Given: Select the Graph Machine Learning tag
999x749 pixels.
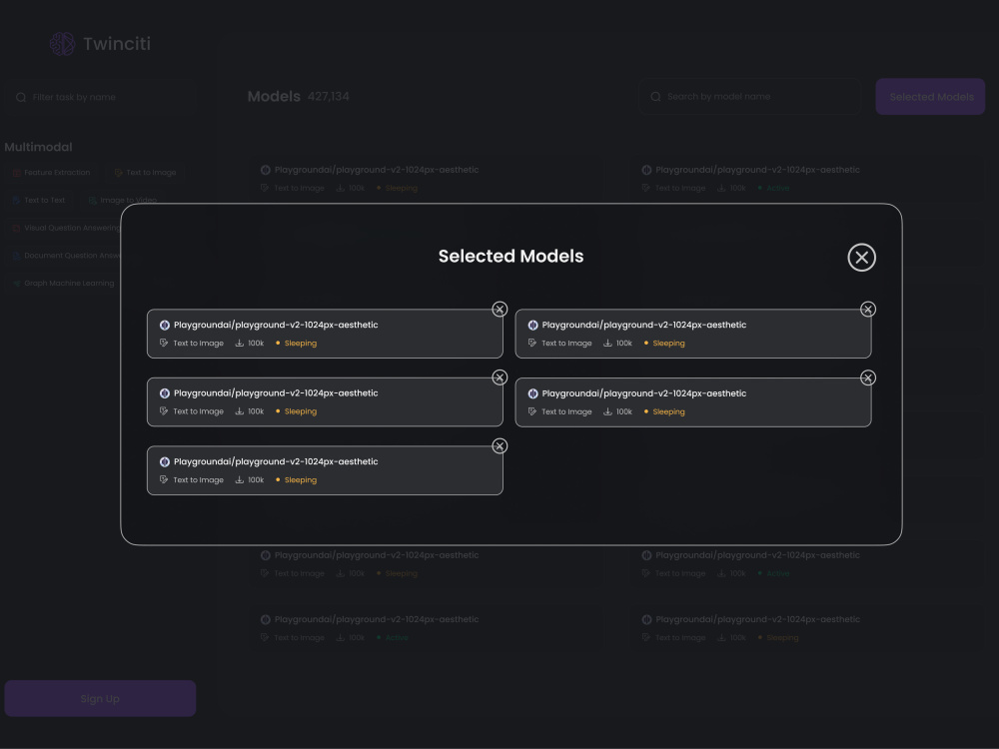Looking at the screenshot, I should click(63, 284).
